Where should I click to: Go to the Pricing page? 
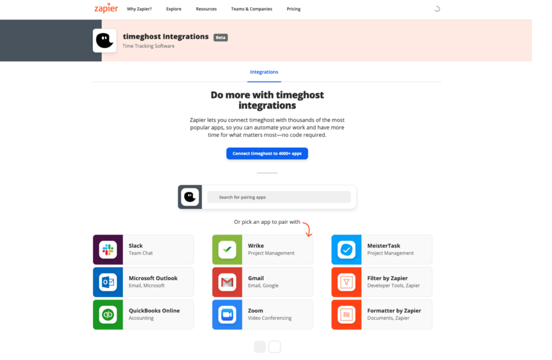click(x=294, y=9)
